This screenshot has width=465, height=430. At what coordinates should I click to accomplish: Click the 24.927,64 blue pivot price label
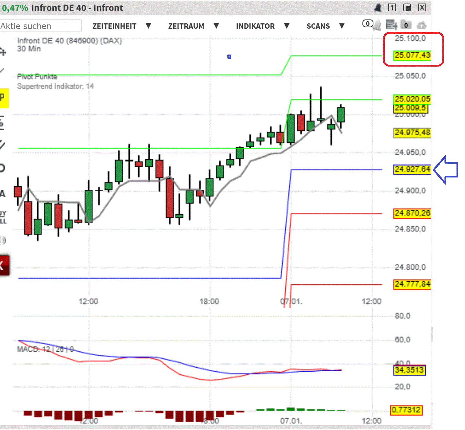pos(412,169)
